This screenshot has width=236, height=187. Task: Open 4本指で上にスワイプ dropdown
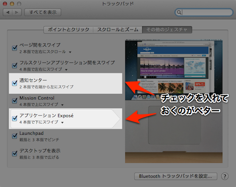point(42,105)
